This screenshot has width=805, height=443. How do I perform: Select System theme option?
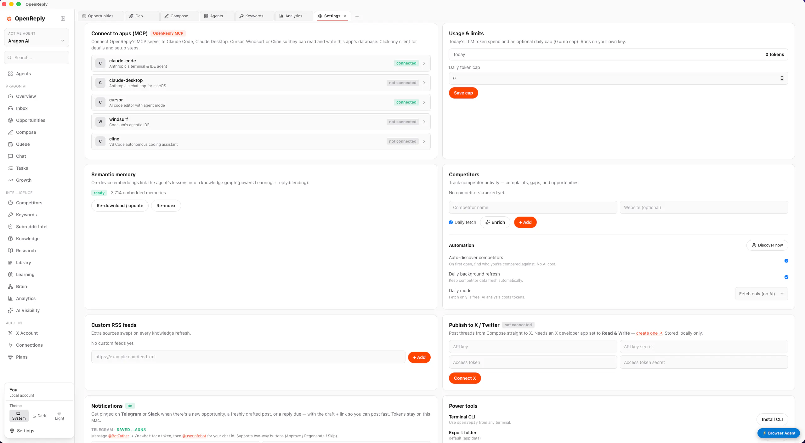point(19,416)
